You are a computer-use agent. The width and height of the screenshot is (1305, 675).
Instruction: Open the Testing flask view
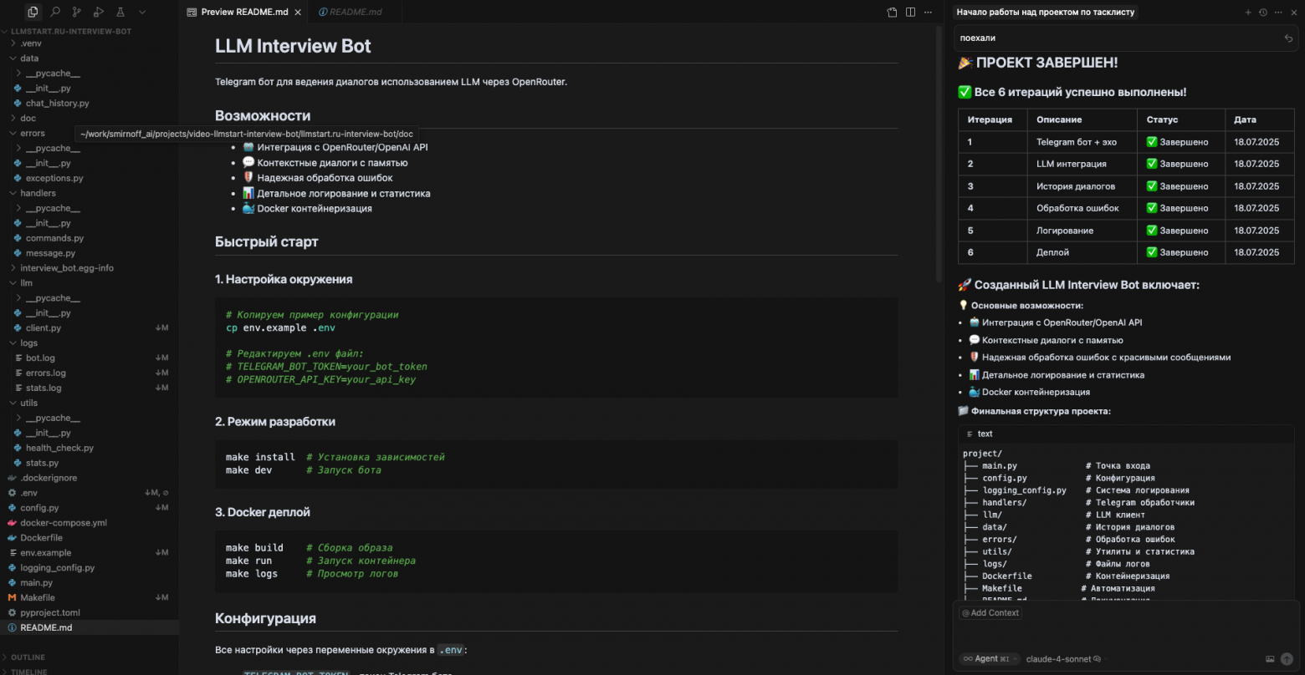tap(120, 13)
